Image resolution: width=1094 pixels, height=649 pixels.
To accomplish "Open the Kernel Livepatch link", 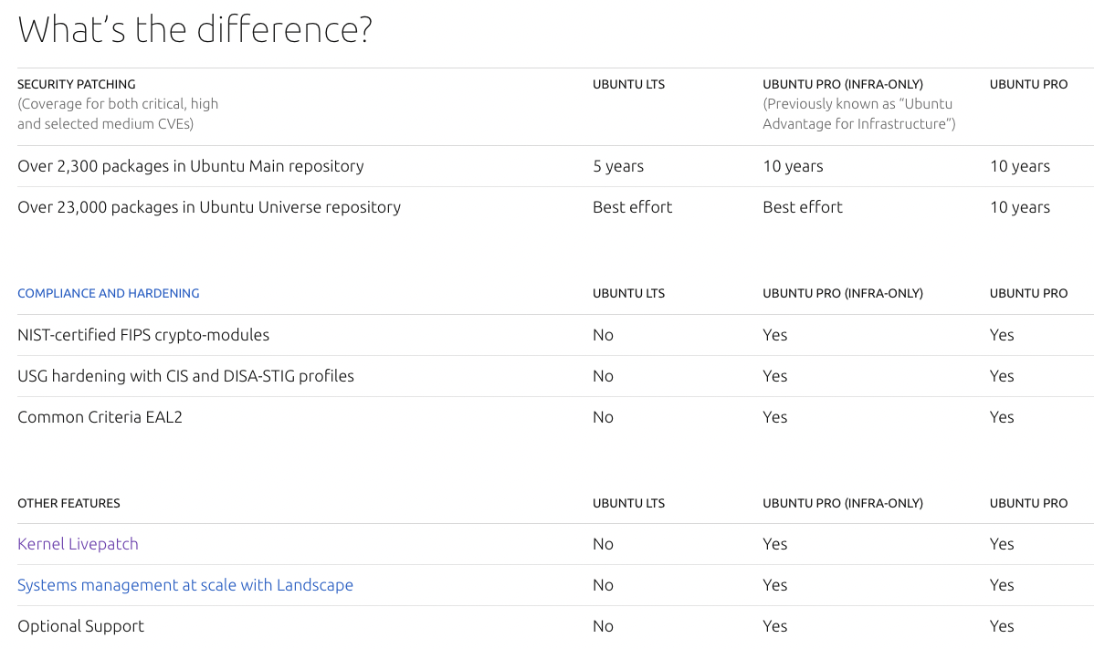I will (78, 544).
